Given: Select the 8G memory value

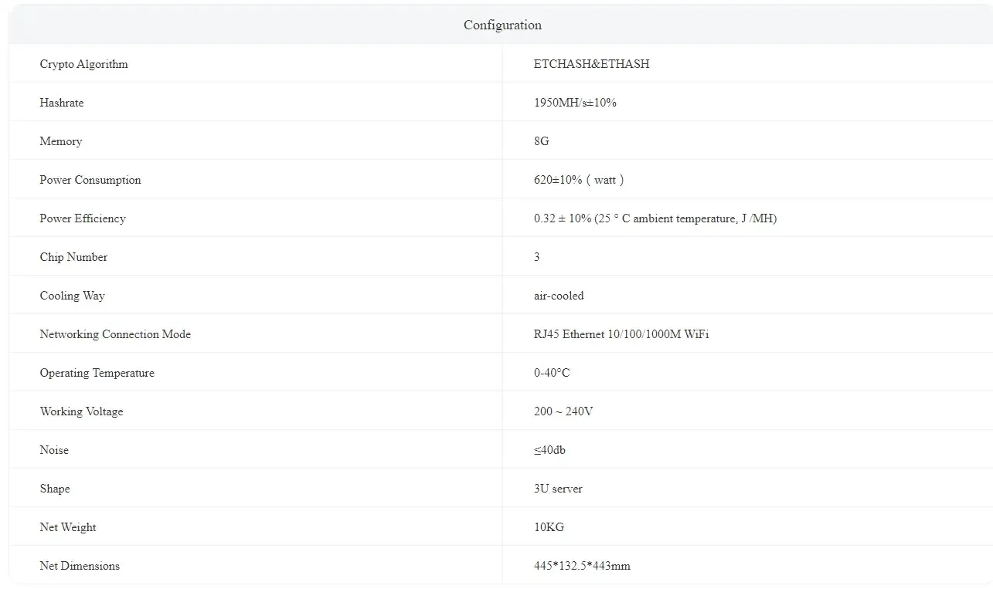Looking at the screenshot, I should [541, 141].
